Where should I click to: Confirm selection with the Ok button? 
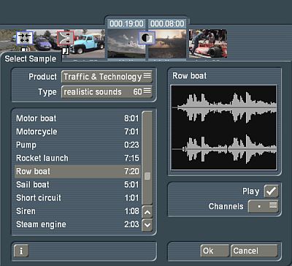(x=215, y=251)
